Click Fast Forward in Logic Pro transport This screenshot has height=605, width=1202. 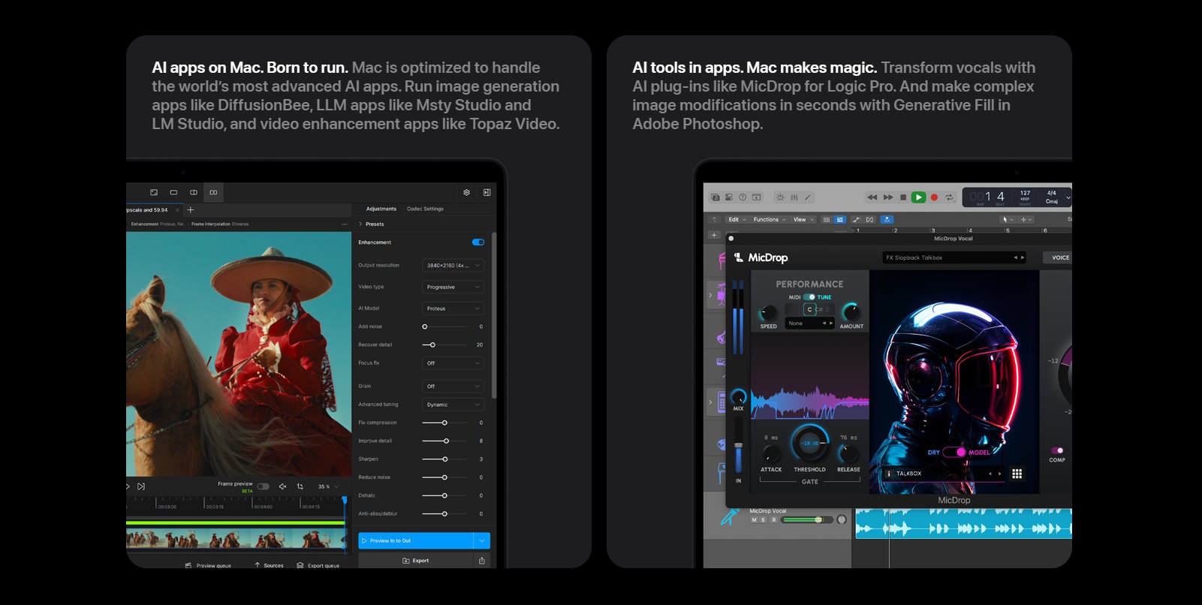click(x=888, y=197)
